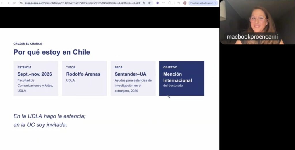Image resolution: width=295 pixels, height=150 pixels.
Task: Click the macbookproencarni participant video tile
Action: tap(257, 22)
